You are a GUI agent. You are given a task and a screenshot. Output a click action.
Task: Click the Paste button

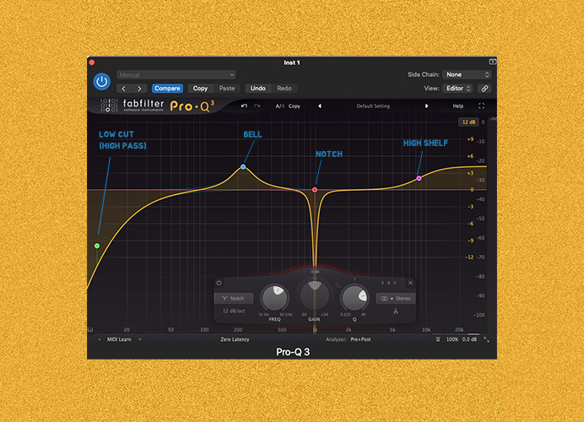coord(227,89)
